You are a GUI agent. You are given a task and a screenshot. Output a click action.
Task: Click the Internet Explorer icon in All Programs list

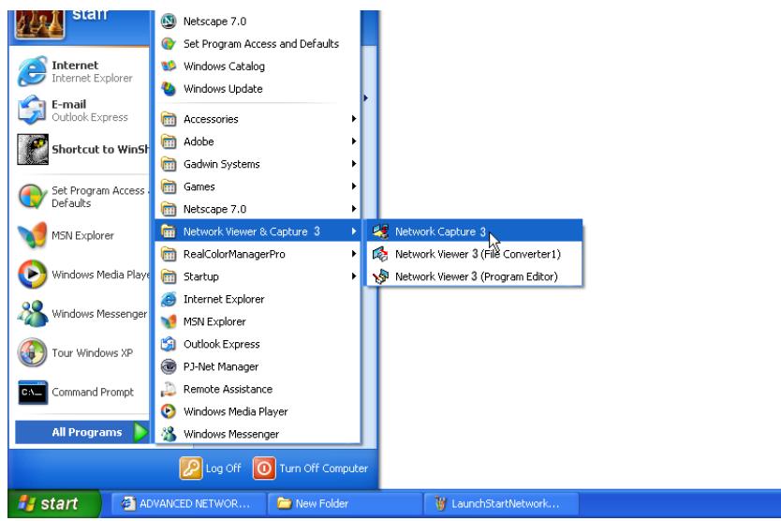[169, 299]
